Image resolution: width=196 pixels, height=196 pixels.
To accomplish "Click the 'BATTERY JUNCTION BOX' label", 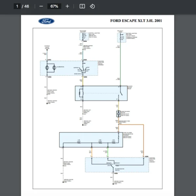I will click(132, 36).
